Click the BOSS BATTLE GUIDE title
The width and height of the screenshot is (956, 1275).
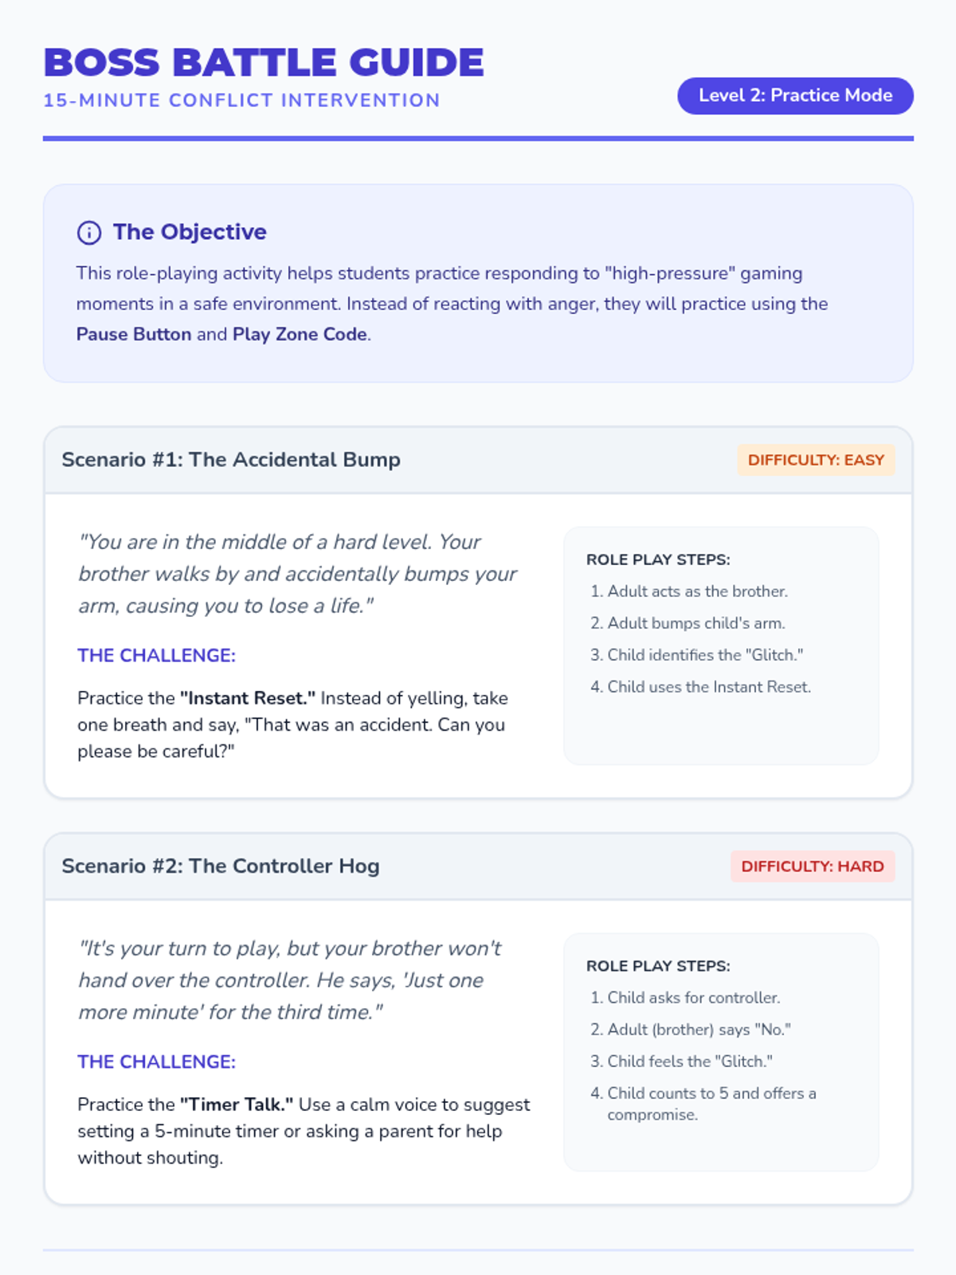click(x=264, y=62)
